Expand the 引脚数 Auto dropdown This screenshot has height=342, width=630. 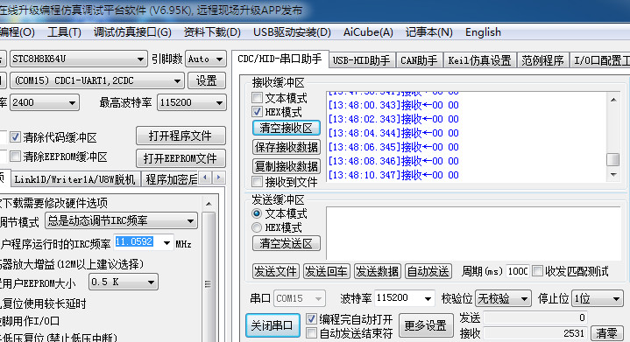click(219, 59)
